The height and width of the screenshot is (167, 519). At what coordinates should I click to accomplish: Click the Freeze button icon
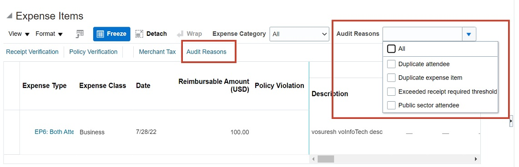point(100,34)
